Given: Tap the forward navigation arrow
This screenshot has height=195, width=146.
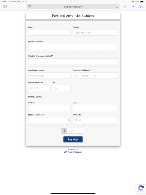Looking at the screenshot, I should pyautogui.click(x=19, y=6).
